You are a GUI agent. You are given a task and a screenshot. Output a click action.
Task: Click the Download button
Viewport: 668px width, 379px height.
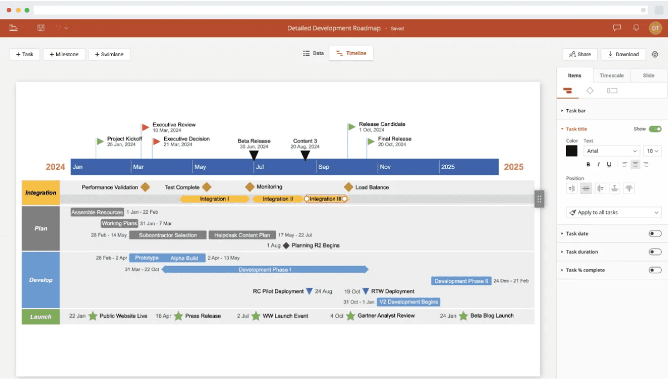coord(623,54)
